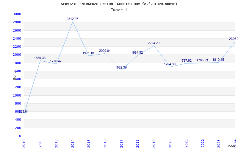Screen dimensions: 238x149
Task: Select the 1798.53 data label
Action: point(202,60)
